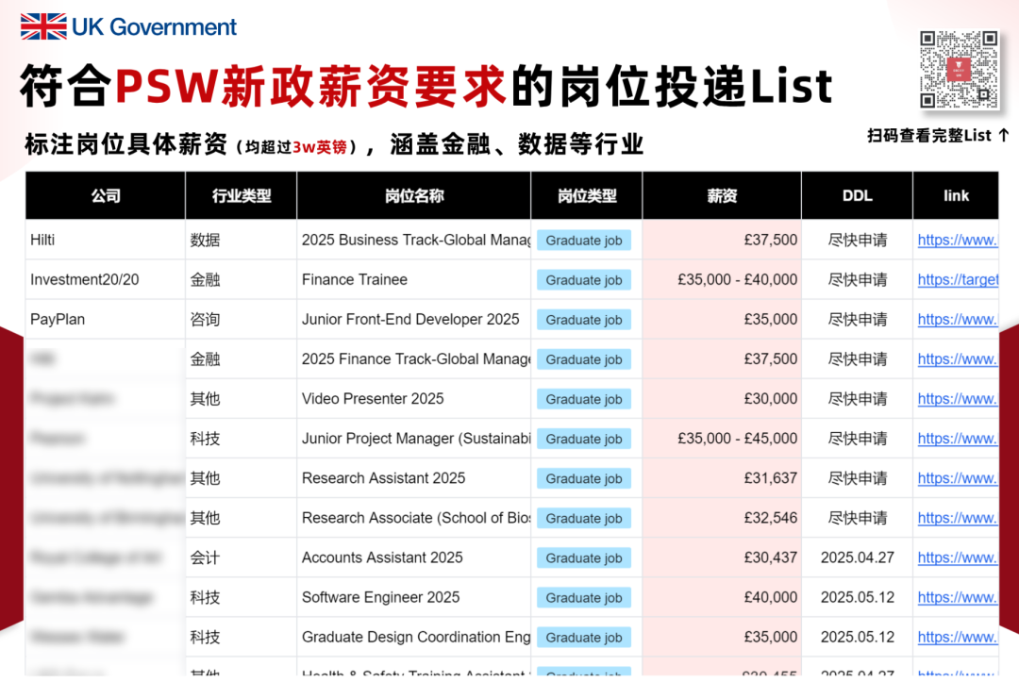
Task: Open the Hilti row link
Action: pyautogui.click(x=958, y=240)
